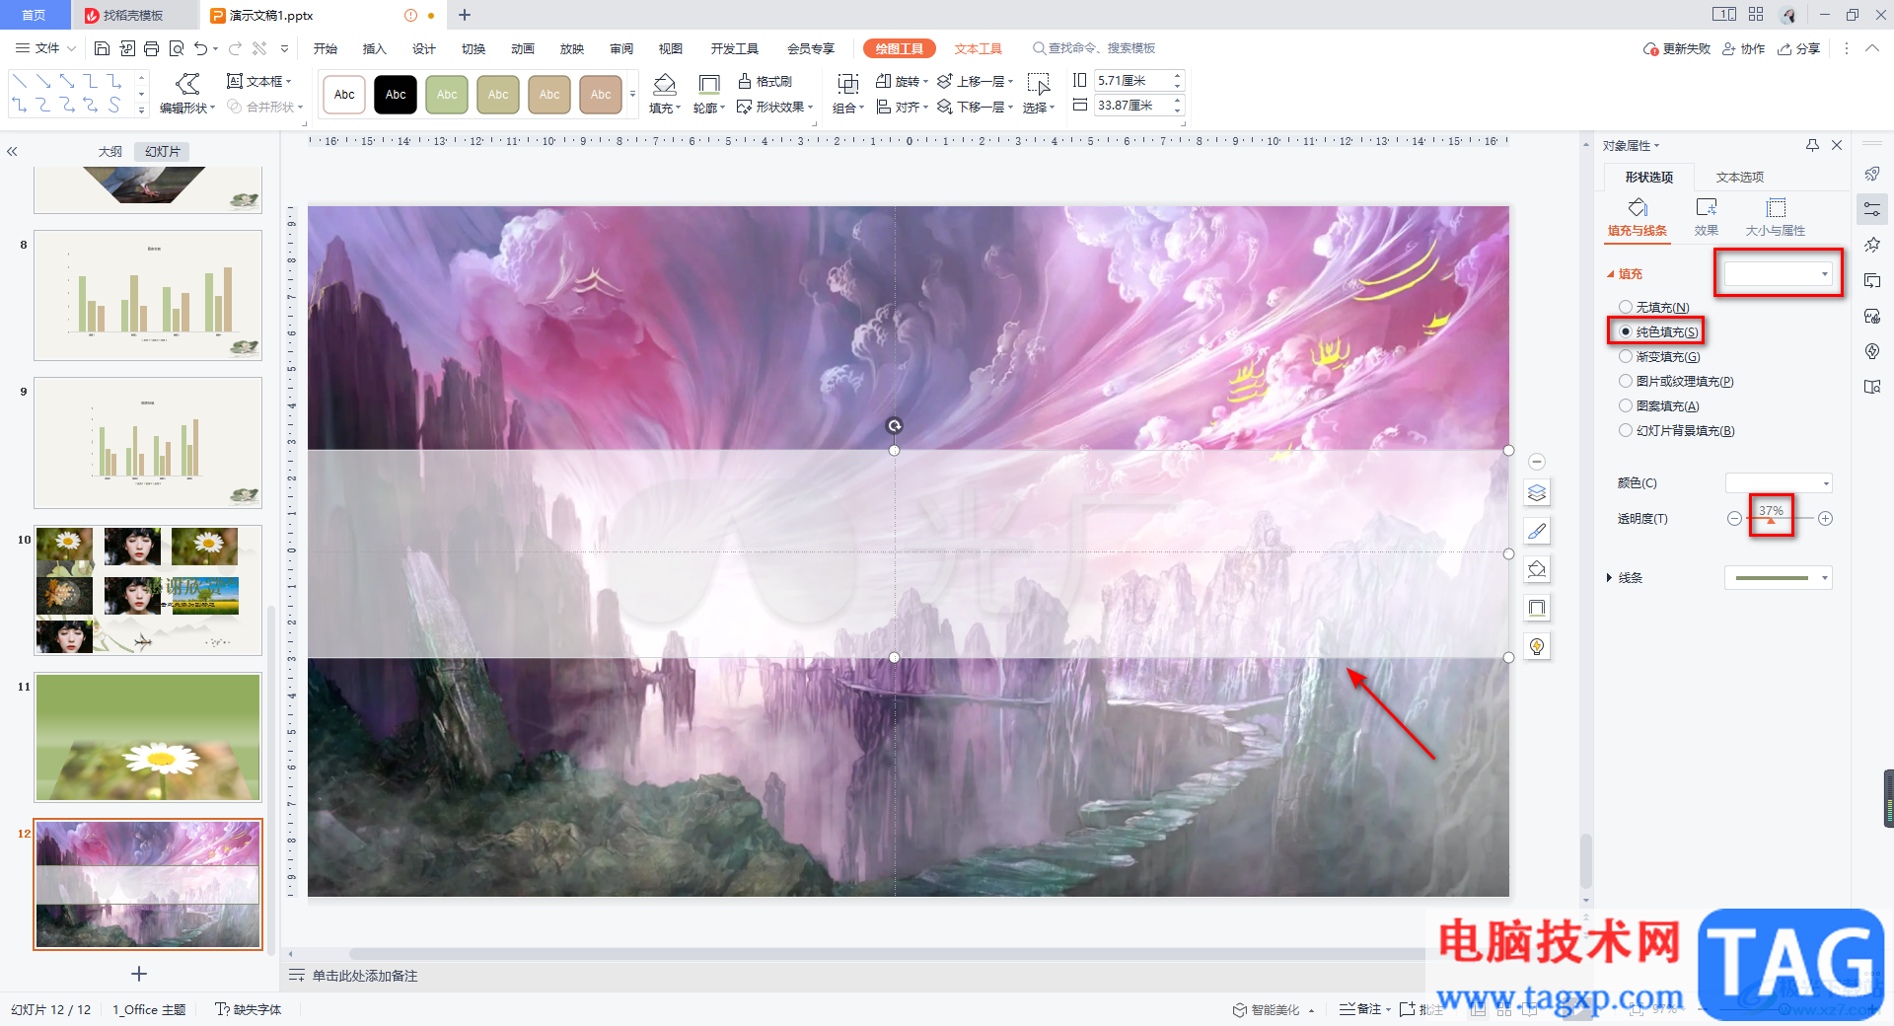1894x1026 pixels.
Task: Click the lightbulb idea floating icon
Action: (1537, 646)
